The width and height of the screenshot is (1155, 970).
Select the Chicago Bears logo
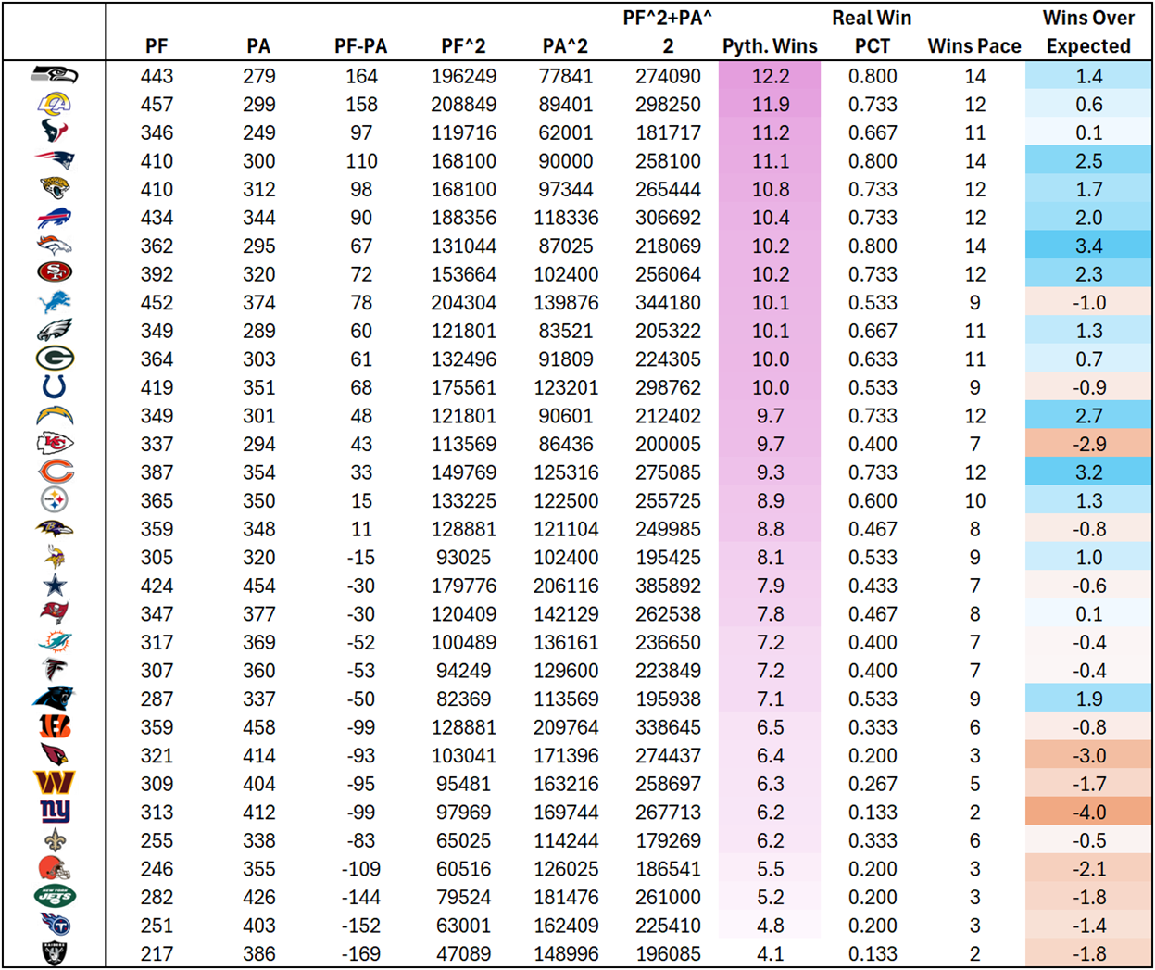55,472
